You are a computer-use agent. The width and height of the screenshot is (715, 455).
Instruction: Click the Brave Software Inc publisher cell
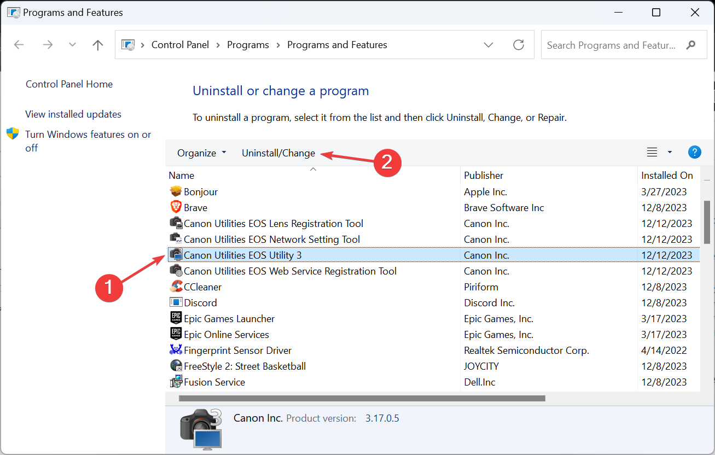pos(504,208)
